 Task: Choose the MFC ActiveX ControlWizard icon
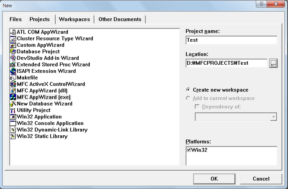point(13,84)
